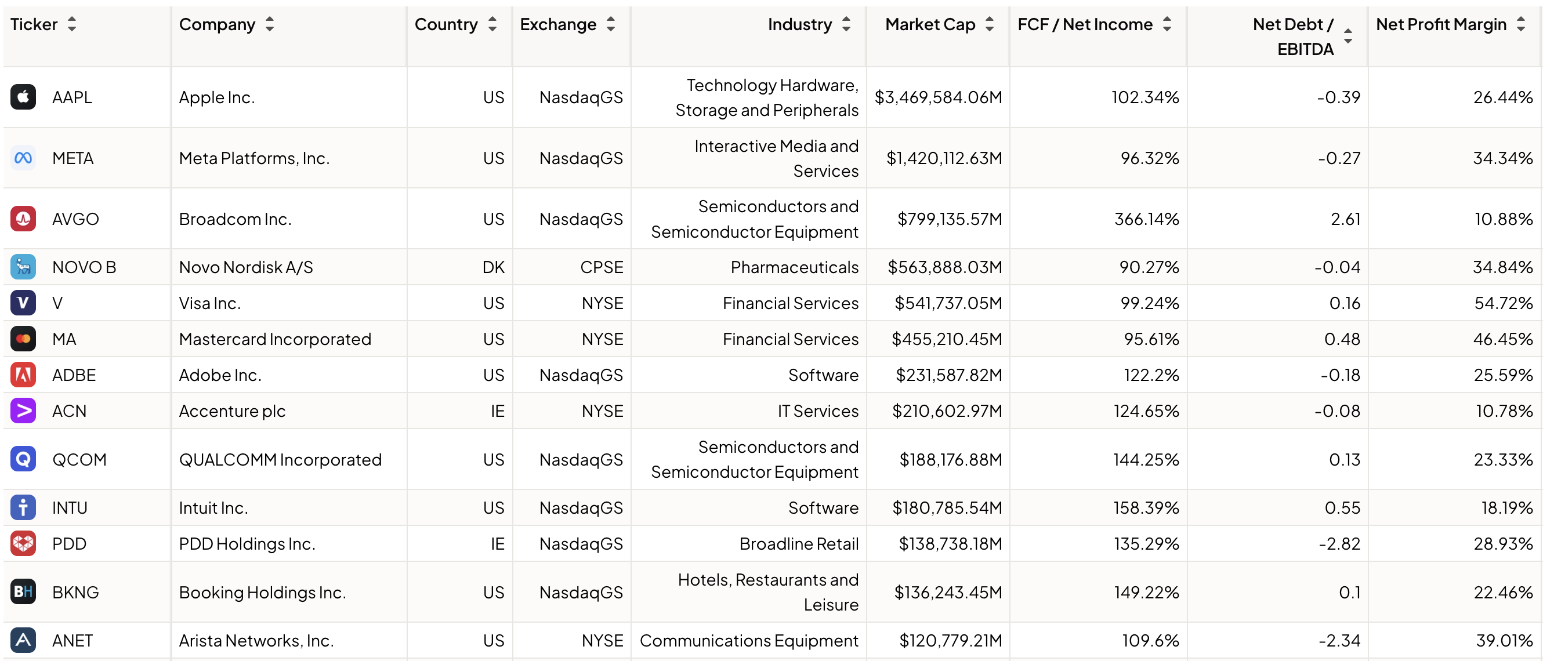
Task: Click the Pharmaceuticals industry cell
Action: pyautogui.click(x=794, y=267)
